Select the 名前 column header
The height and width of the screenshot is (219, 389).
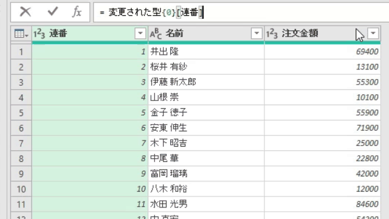tap(206, 33)
